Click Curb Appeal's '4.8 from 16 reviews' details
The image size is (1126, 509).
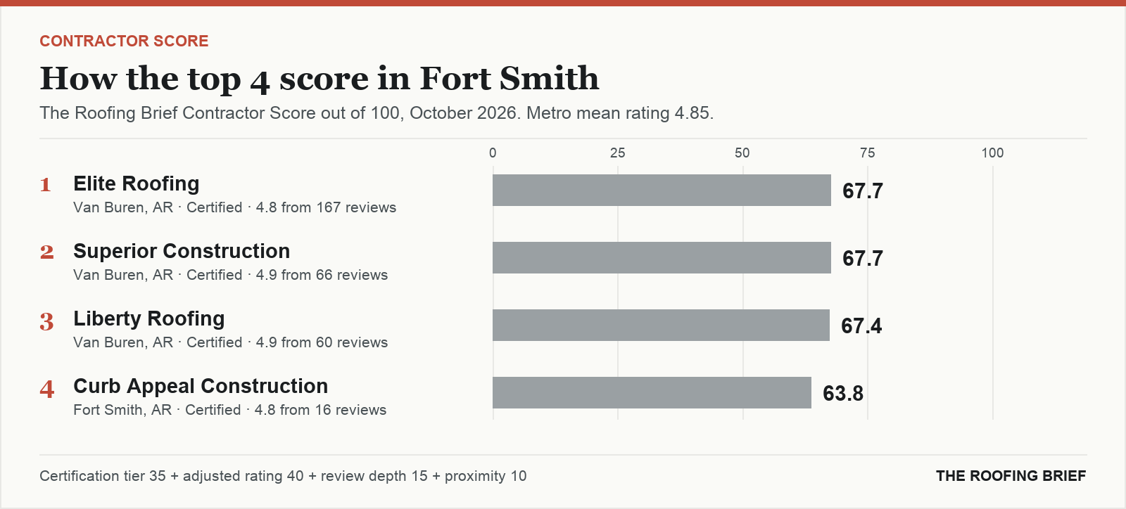pos(320,410)
